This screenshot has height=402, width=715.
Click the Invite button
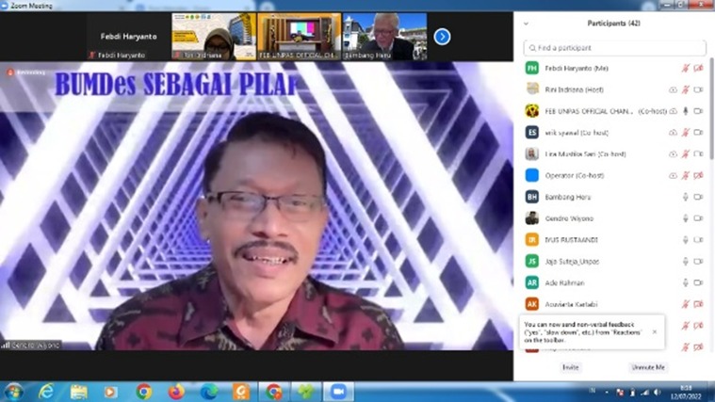(x=571, y=367)
